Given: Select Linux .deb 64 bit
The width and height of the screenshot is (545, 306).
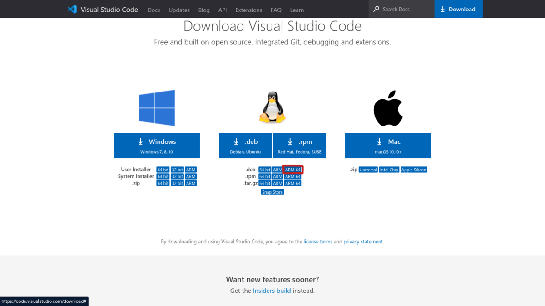Looking at the screenshot, I should (265, 170).
